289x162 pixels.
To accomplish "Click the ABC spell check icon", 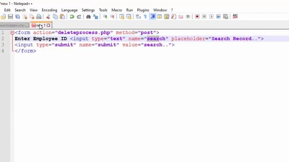I will [x=235, y=16].
